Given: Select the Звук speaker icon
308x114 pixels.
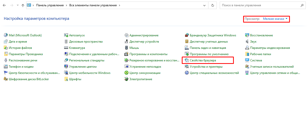Looking at the screenshot, I should [x=247, y=42].
